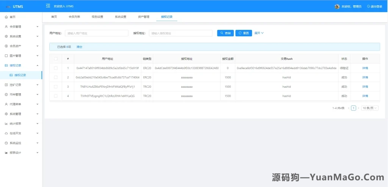
Task: Click the 待验证 status in row 1
Action: pos(344,68)
